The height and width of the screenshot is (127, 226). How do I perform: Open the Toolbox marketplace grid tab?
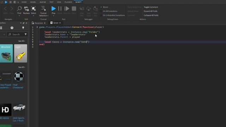pyautogui.click(x=1, y=28)
